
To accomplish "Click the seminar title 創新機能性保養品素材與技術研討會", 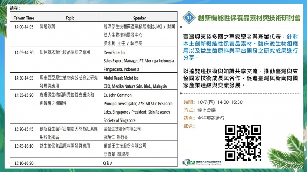I will pos(249,18).
